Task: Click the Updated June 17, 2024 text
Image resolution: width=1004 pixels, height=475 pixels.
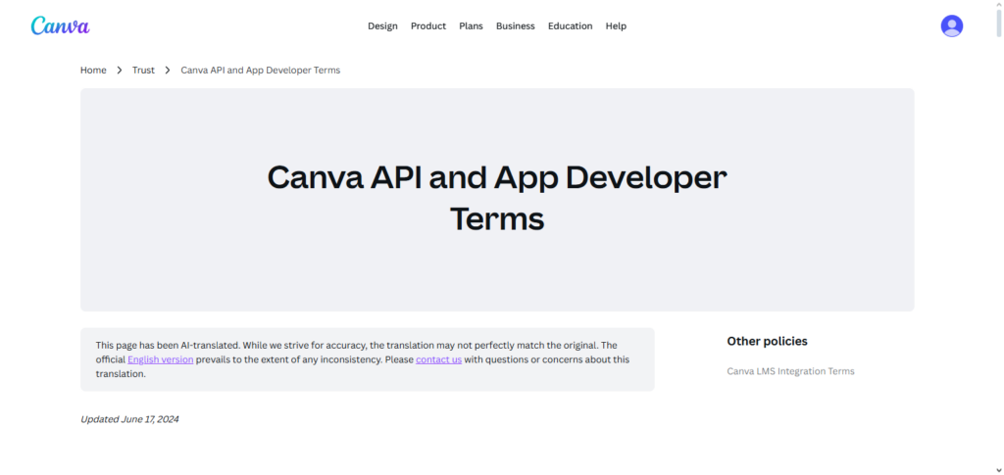Action: (129, 419)
